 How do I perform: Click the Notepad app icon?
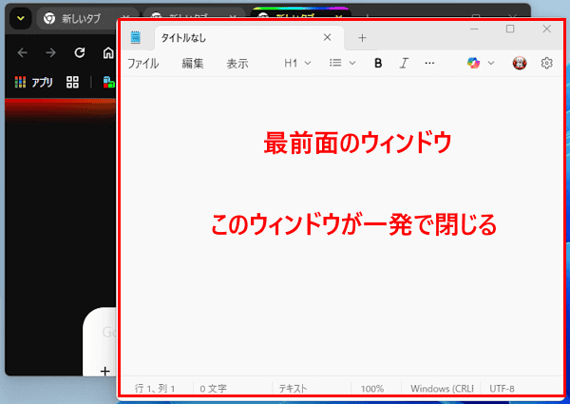(x=136, y=37)
